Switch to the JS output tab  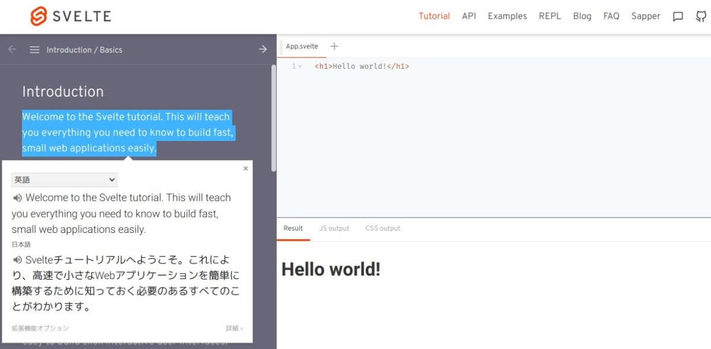click(x=334, y=228)
